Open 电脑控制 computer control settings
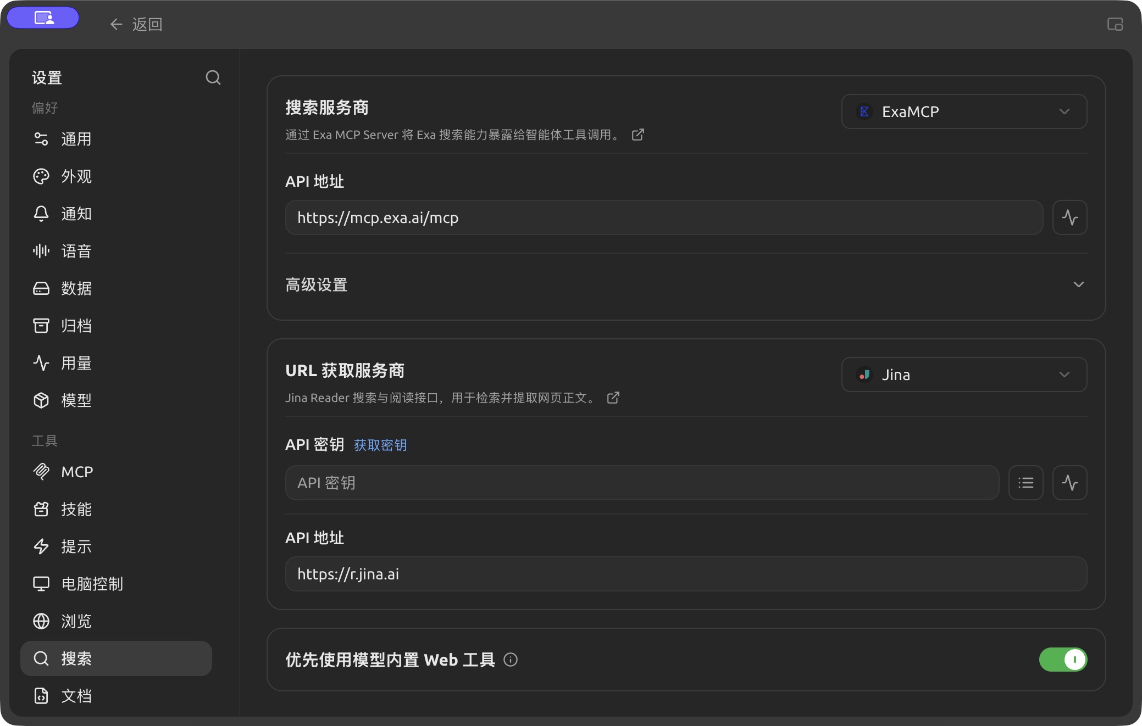1142x726 pixels. [116, 584]
